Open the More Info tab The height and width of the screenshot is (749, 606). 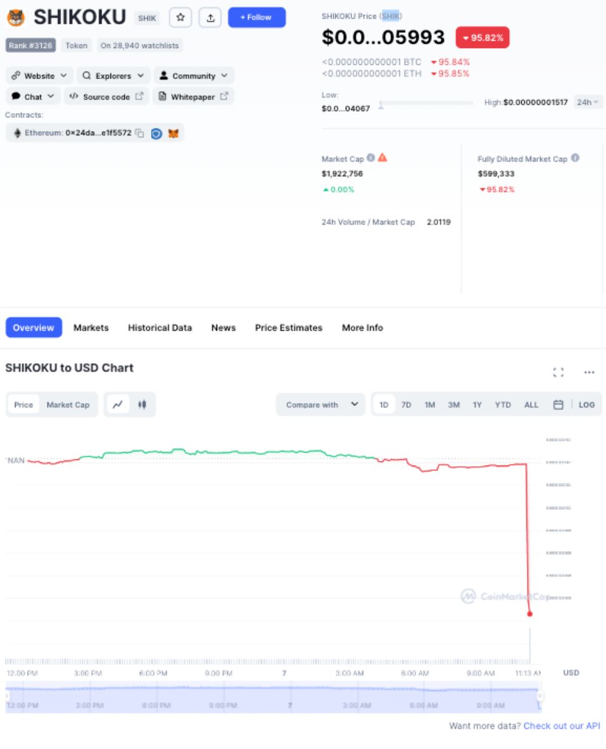point(363,328)
